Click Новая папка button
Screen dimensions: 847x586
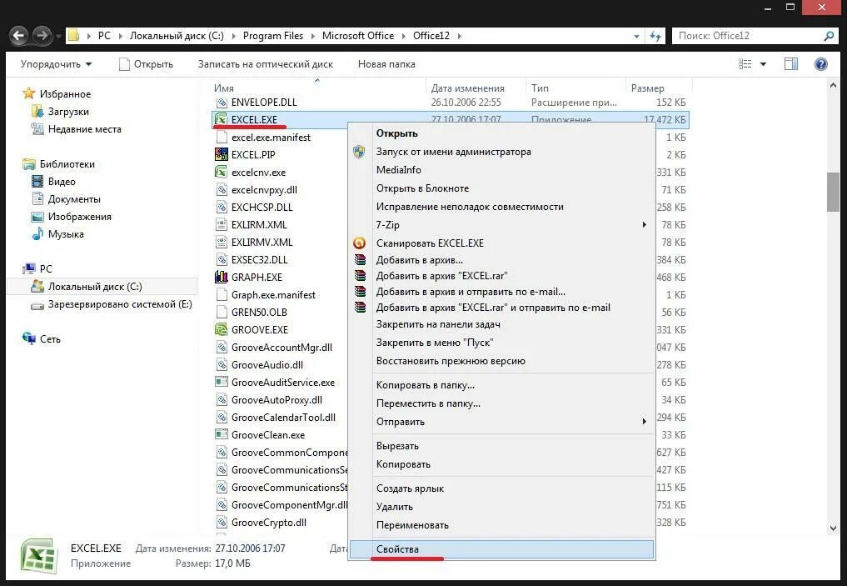point(386,64)
